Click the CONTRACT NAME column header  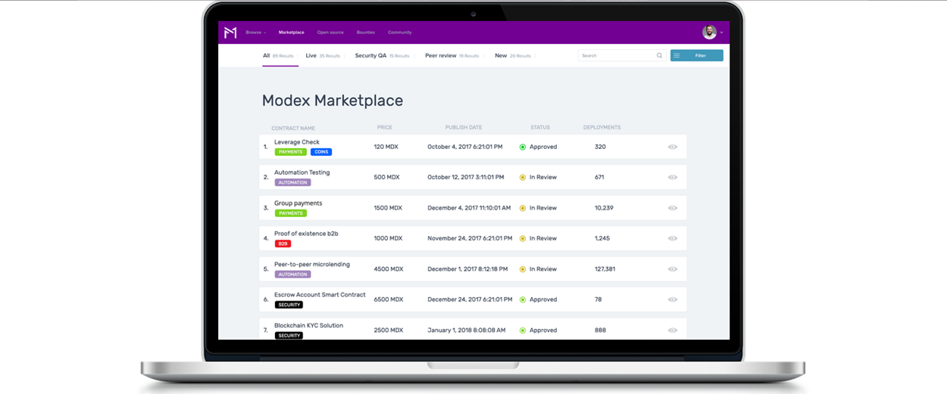point(293,128)
